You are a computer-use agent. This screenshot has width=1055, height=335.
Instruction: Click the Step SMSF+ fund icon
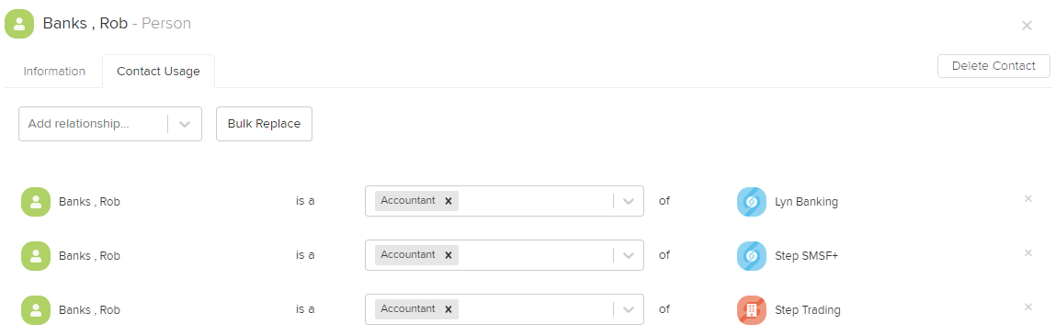752,255
